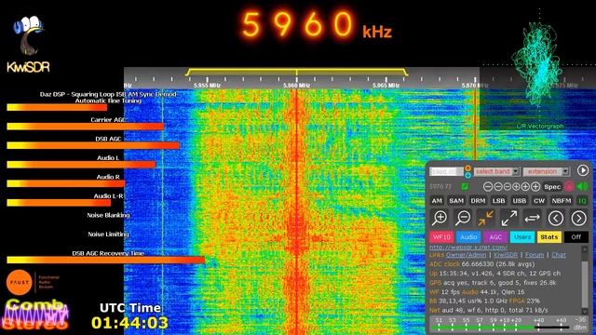
Task: Switch to the blue Audio tab
Action: [x=468, y=237]
